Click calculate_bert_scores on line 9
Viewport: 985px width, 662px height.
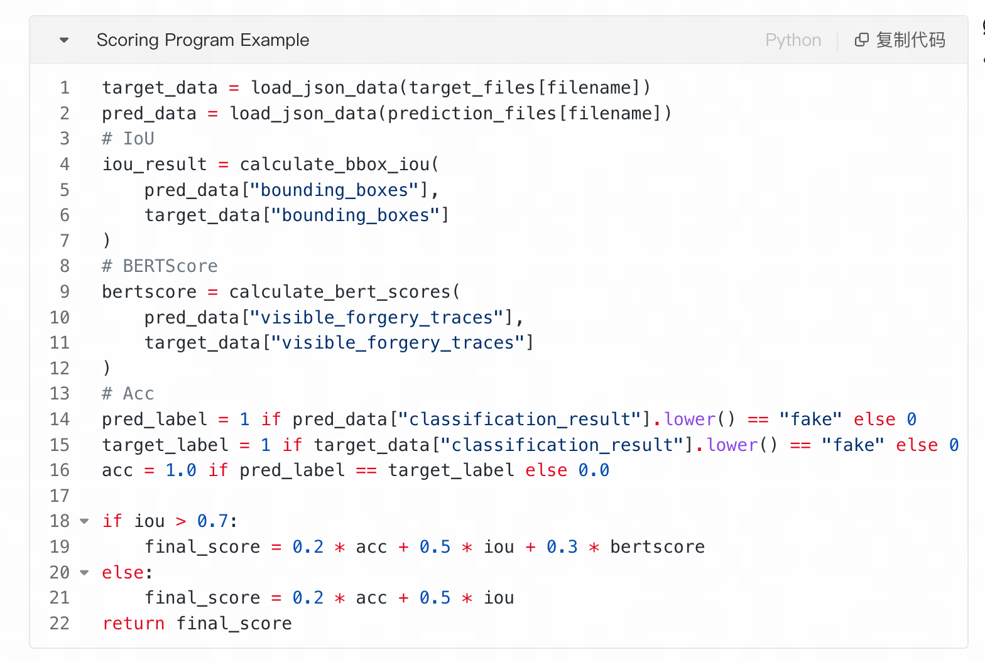click(339, 292)
